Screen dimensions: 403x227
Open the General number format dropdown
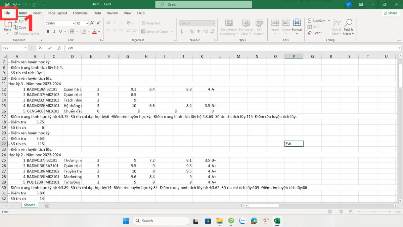pyautogui.click(x=214, y=23)
